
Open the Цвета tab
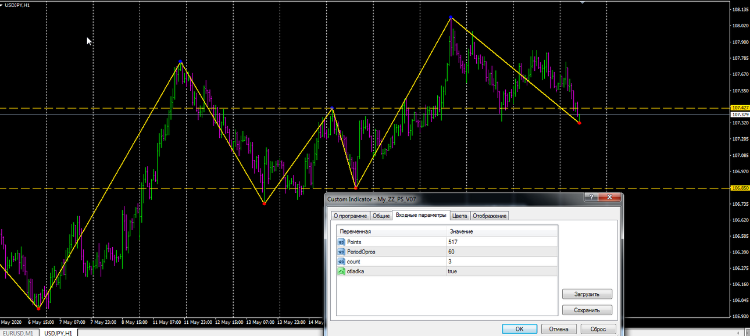click(460, 216)
